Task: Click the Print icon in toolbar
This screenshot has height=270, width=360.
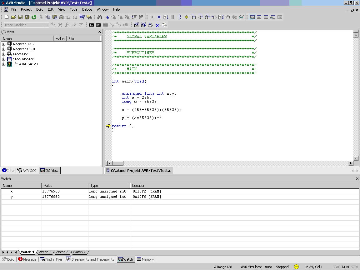Action: coord(62,17)
